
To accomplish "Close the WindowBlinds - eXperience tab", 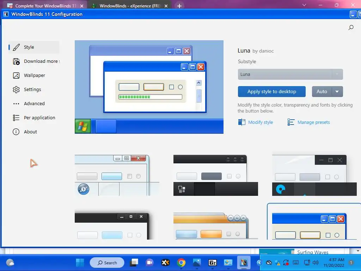I will 166,6.
